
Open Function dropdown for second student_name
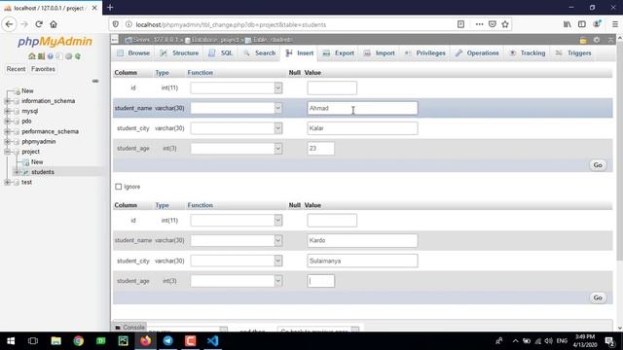237,240
